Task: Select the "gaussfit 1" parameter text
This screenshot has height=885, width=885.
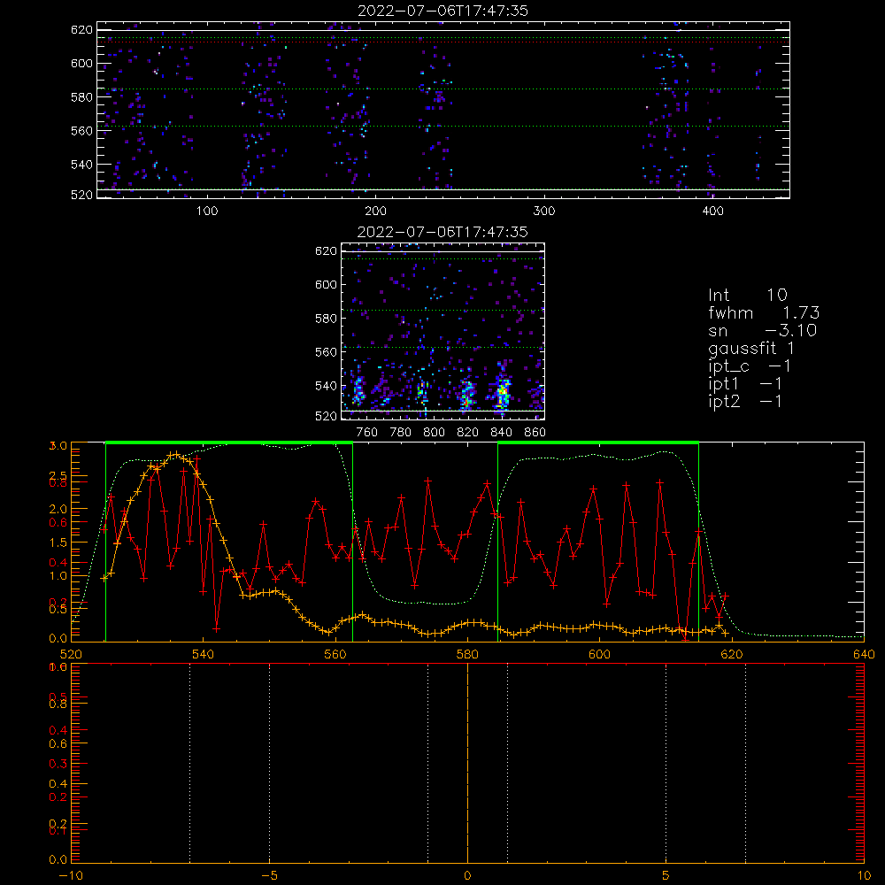Action: pyautogui.click(x=751, y=348)
